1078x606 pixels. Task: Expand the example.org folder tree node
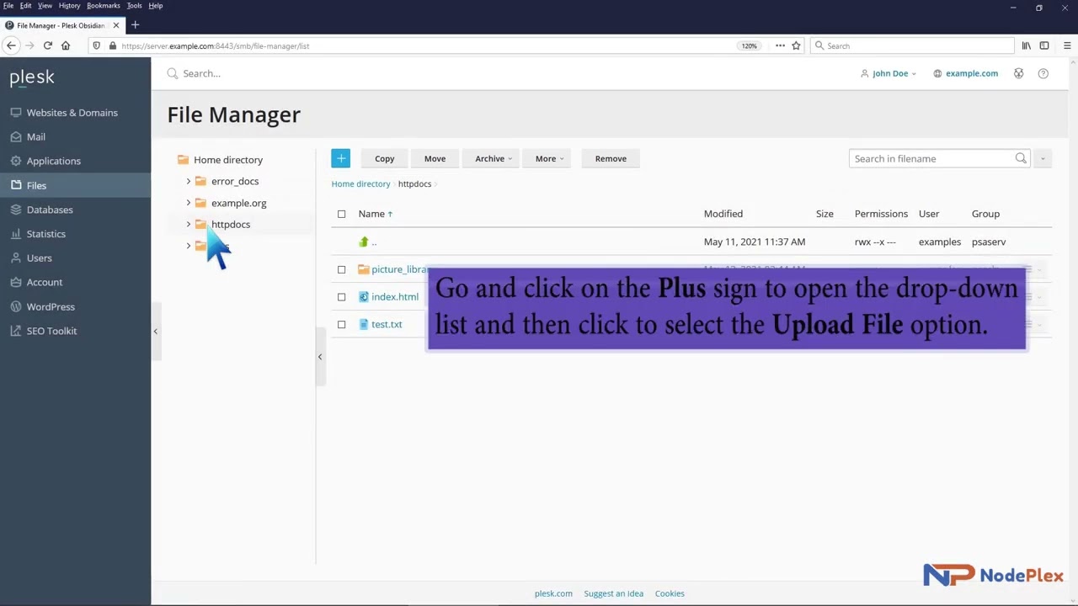point(189,203)
